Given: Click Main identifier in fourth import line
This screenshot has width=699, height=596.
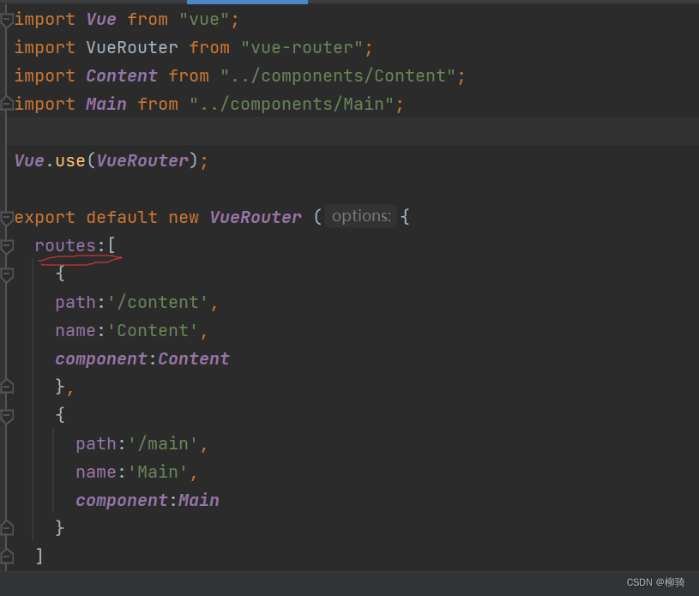Looking at the screenshot, I should click(106, 104).
